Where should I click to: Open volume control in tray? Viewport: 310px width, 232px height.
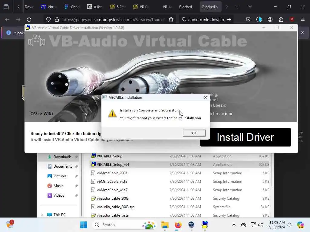tap(261, 225)
